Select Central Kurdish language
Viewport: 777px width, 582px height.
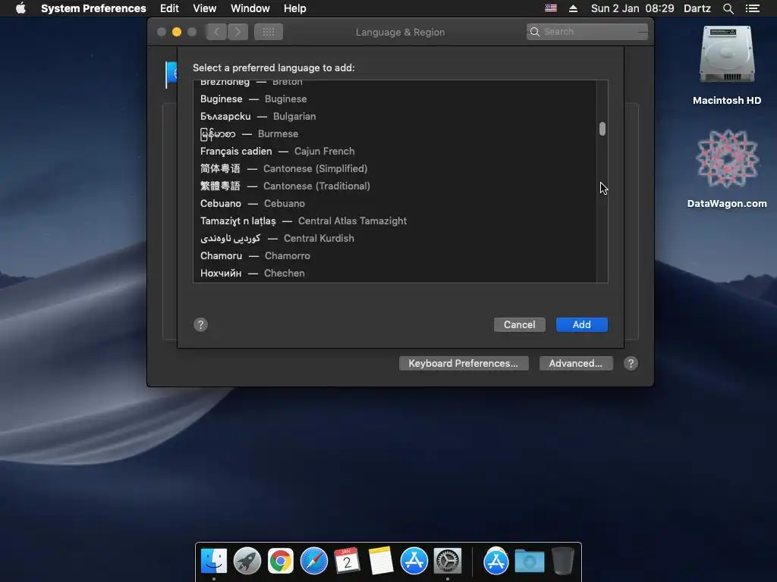(395, 238)
